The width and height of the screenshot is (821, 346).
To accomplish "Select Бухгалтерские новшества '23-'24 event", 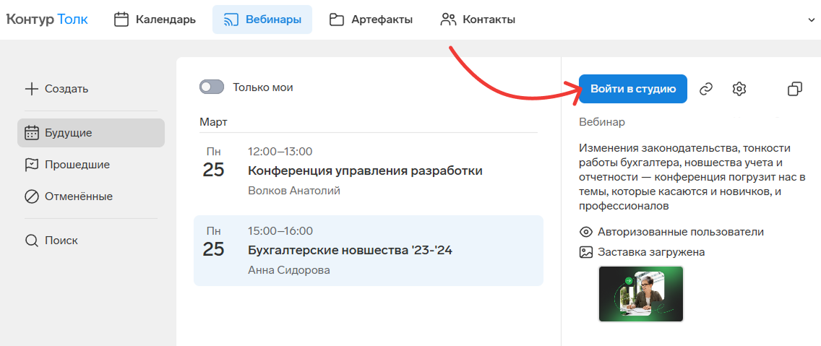I will pos(369,251).
